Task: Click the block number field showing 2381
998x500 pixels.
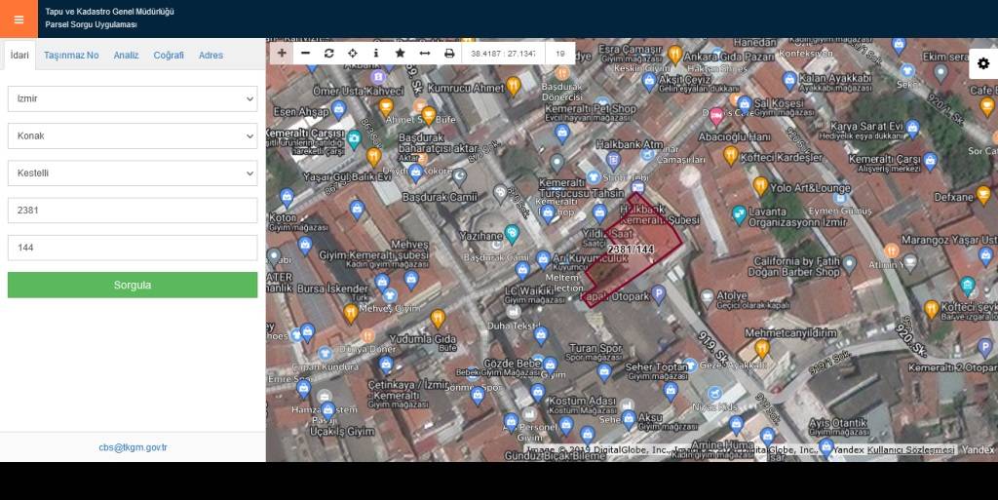Action: (133, 211)
